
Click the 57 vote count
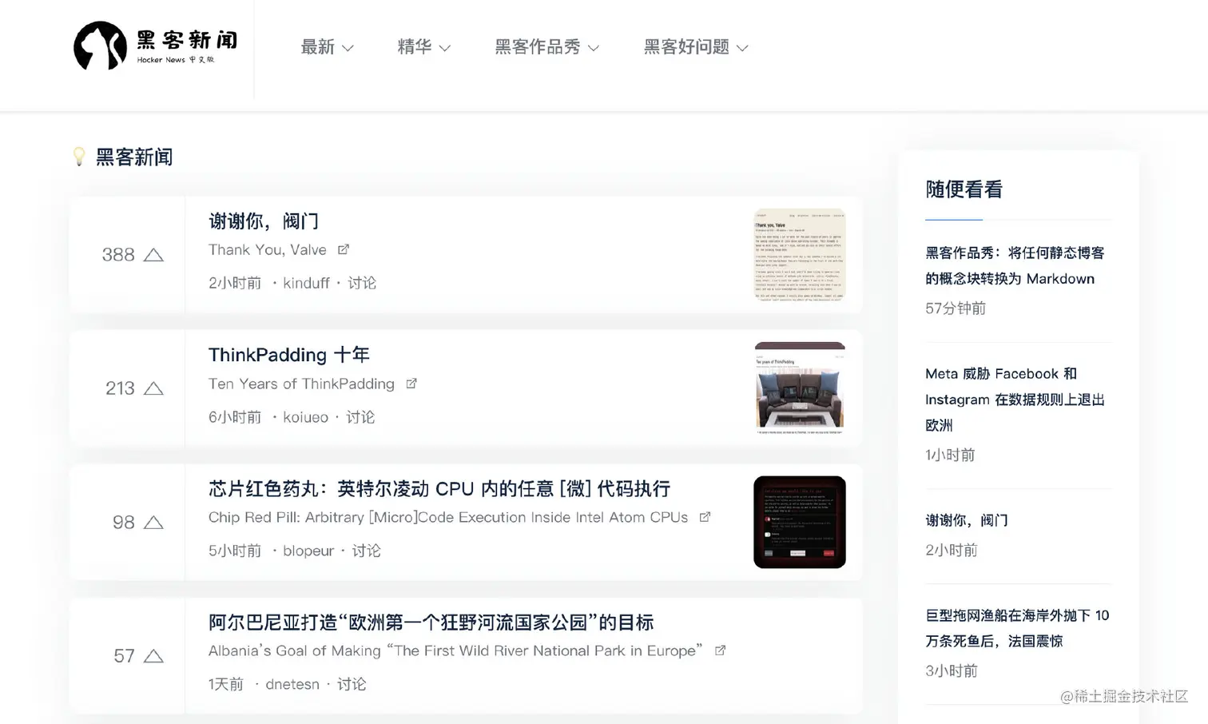click(x=124, y=656)
